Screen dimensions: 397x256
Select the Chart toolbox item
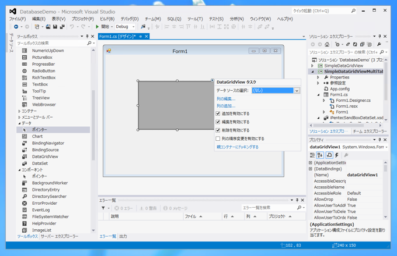(x=37, y=137)
